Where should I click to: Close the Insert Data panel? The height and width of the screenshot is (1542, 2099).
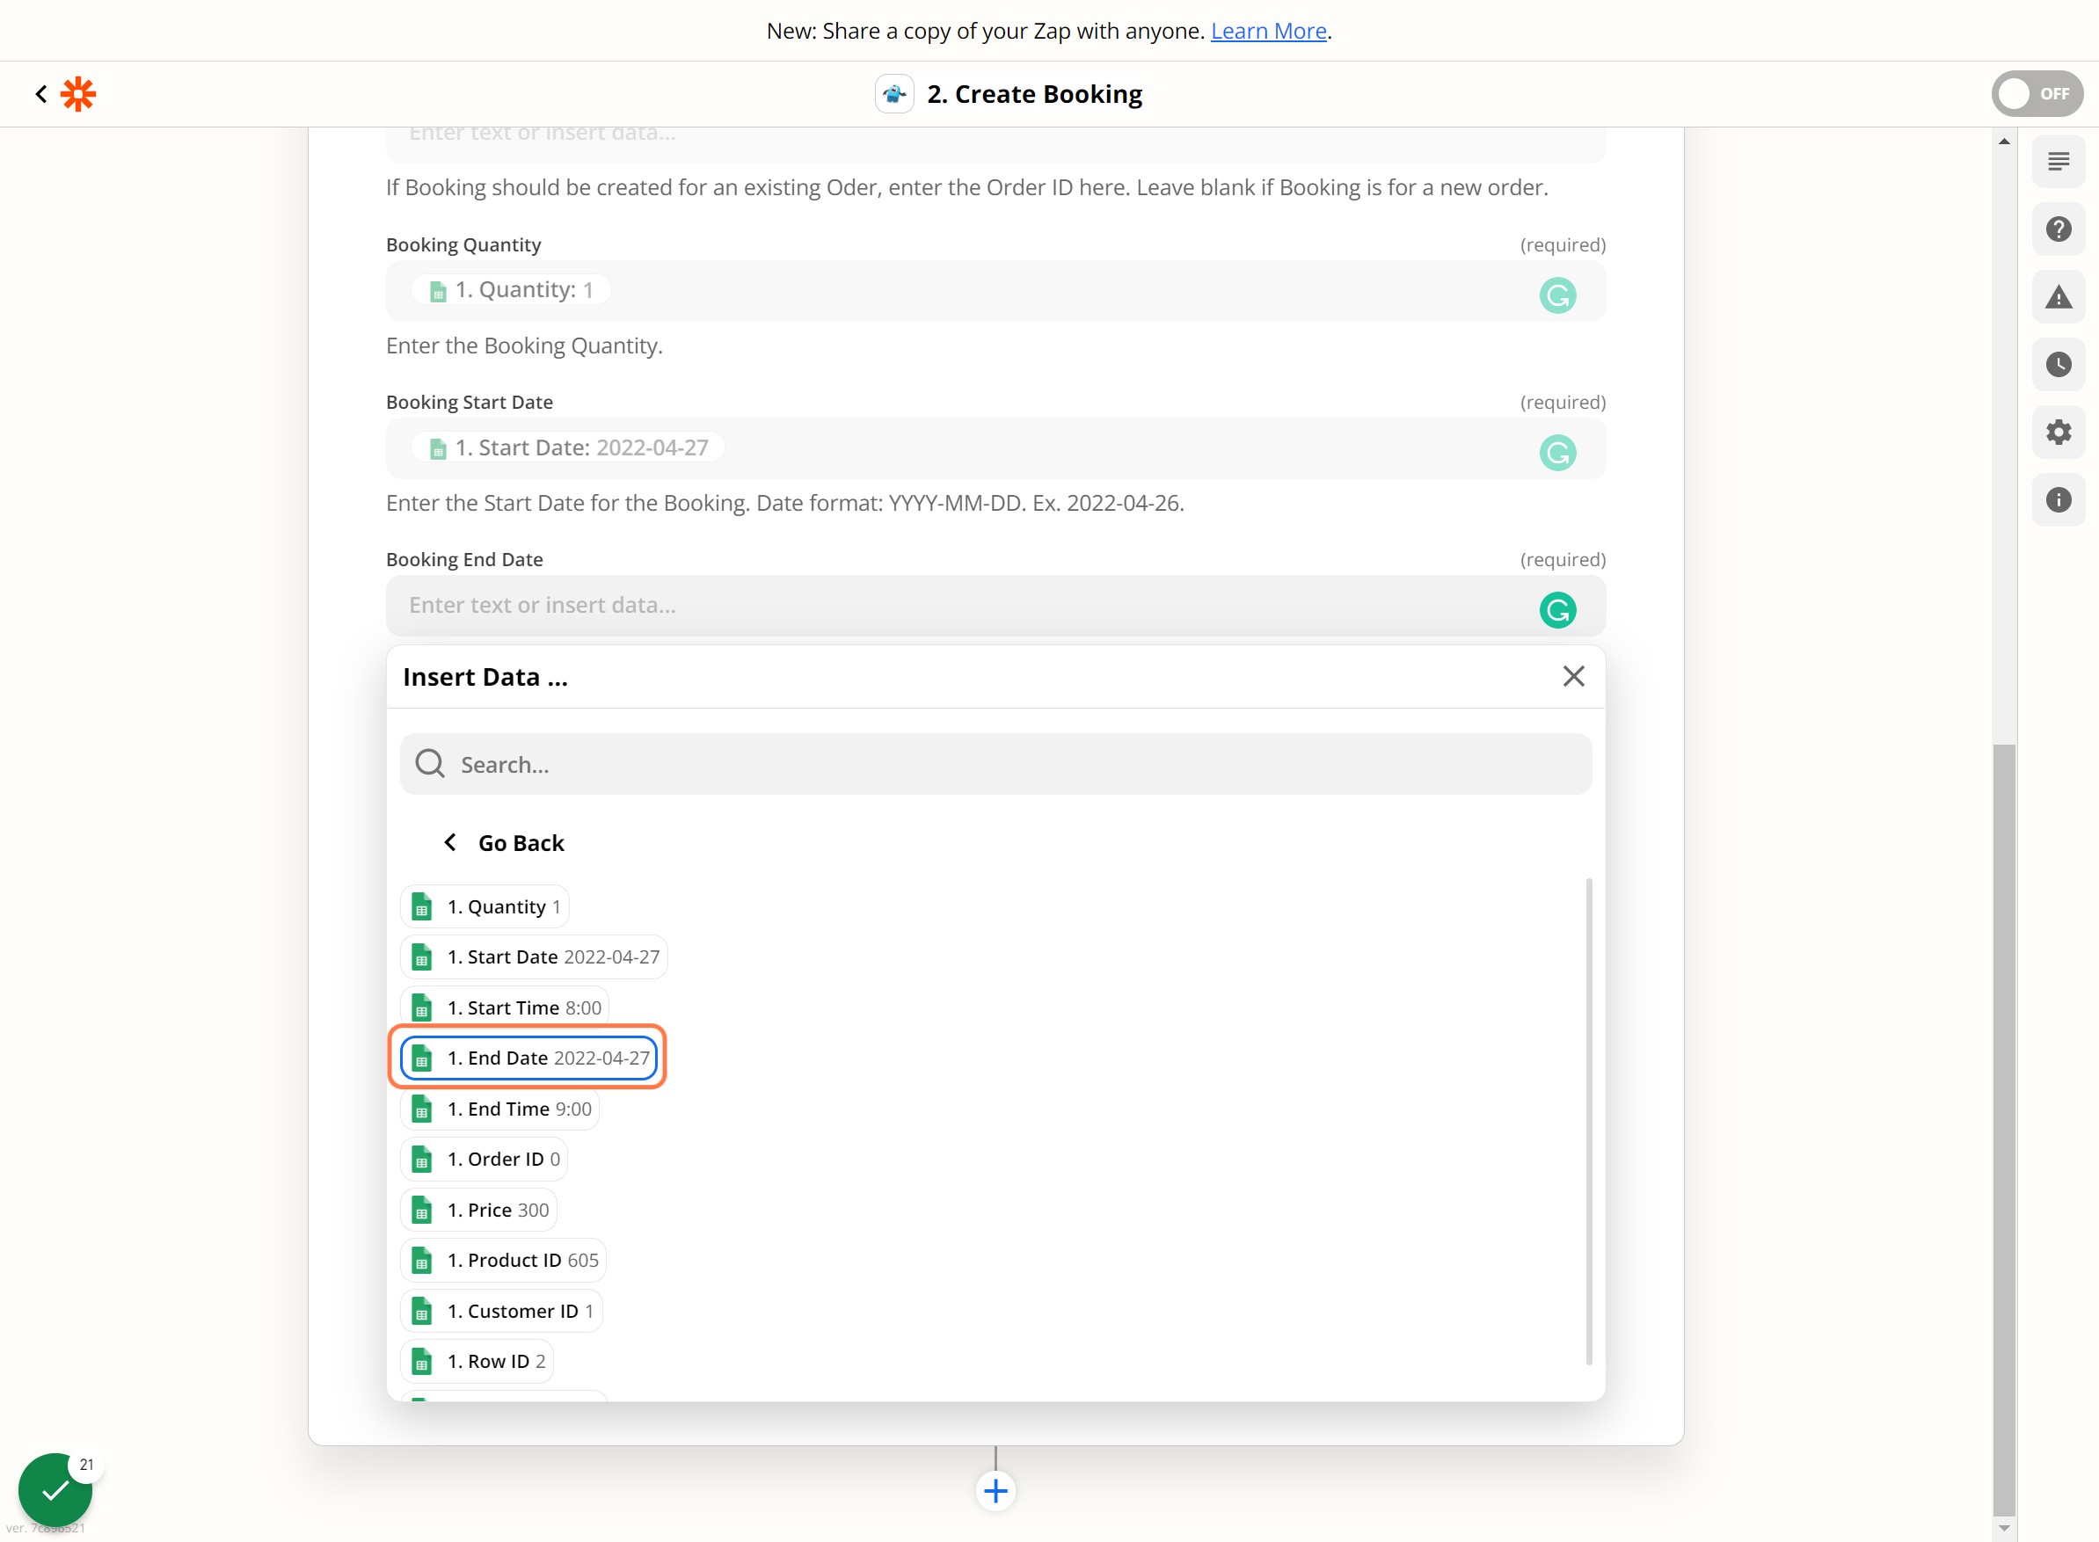point(1573,676)
